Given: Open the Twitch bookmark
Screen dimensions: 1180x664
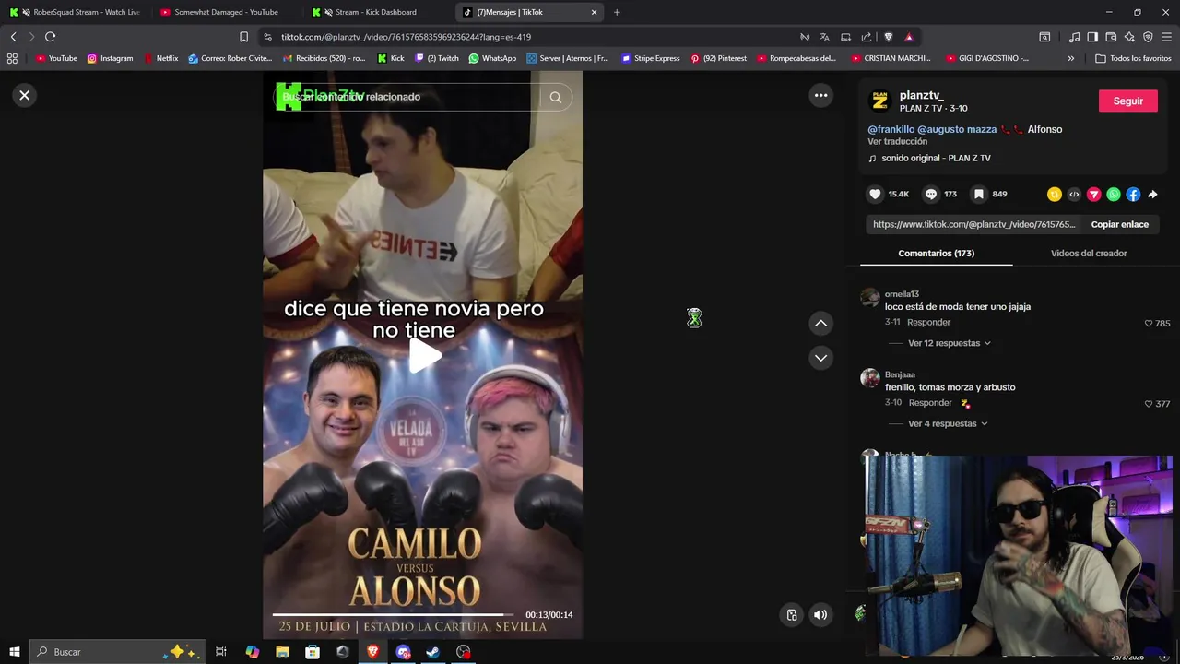Looking at the screenshot, I should [437, 58].
